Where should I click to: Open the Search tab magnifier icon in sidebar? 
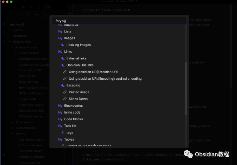pyautogui.click(x=14, y=7)
